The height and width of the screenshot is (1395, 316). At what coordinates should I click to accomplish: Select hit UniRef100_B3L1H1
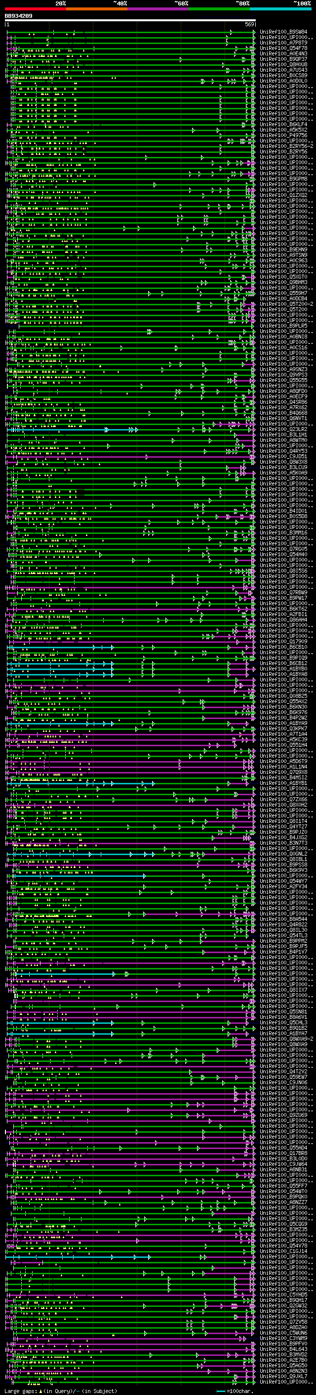tap(283, 435)
